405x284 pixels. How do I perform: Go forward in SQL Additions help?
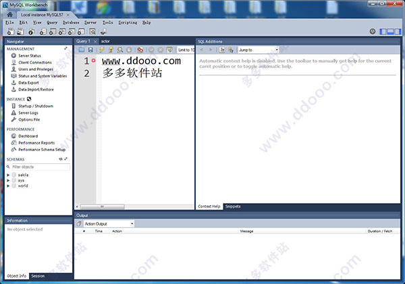pyautogui.click(x=211, y=49)
